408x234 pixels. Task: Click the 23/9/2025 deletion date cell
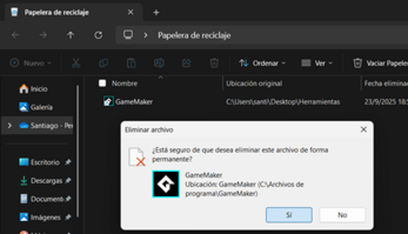point(386,102)
